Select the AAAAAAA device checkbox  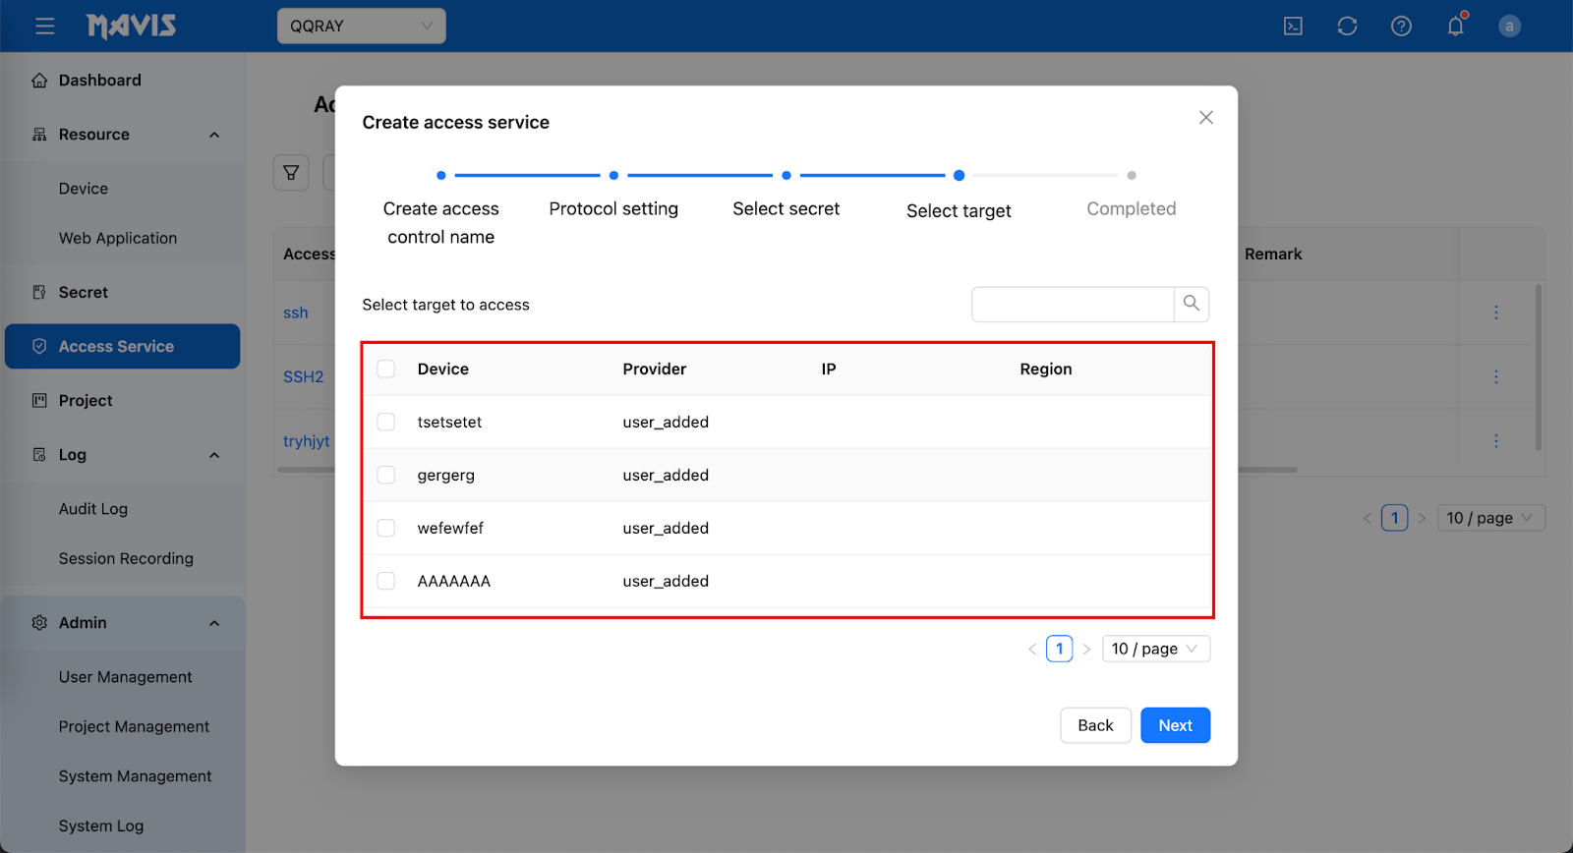click(x=386, y=581)
